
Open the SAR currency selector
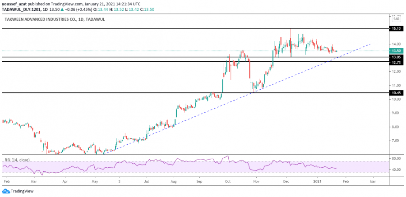tap(396, 19)
